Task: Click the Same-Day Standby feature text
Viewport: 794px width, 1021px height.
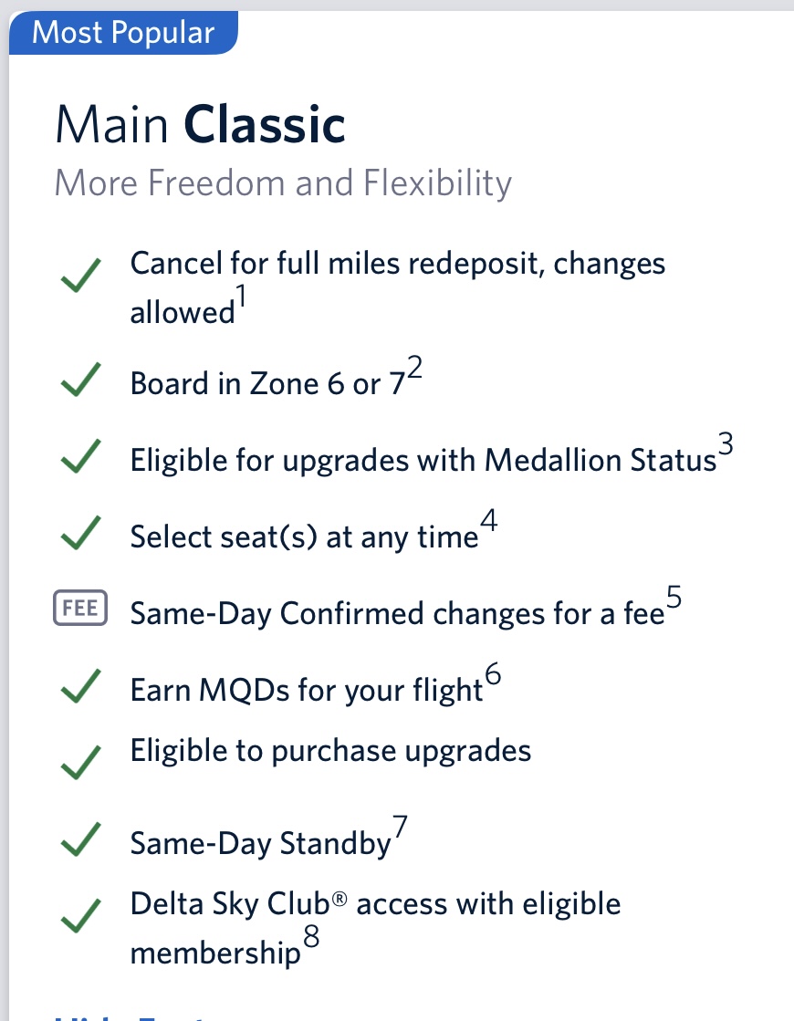Action: [260, 843]
